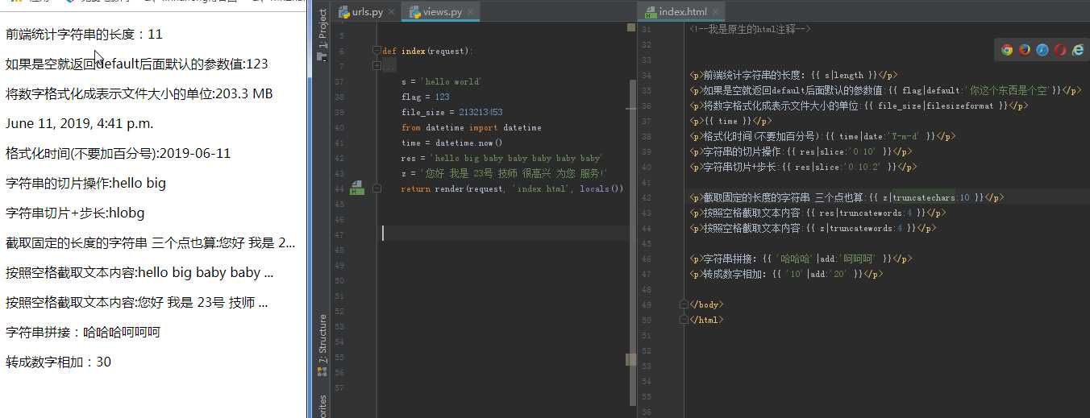
Task: Click the res = 'hello big baby...' line
Action: click(501, 158)
